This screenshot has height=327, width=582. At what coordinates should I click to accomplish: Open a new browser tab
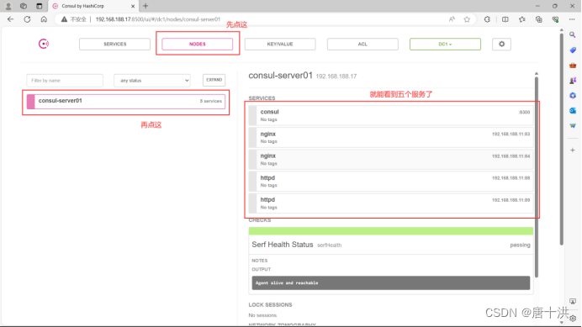145,6
